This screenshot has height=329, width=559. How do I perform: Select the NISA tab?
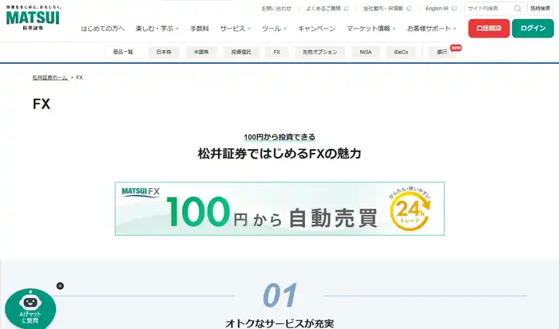[366, 52]
